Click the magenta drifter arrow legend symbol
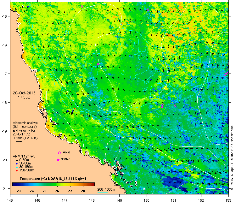 coord(58,160)
